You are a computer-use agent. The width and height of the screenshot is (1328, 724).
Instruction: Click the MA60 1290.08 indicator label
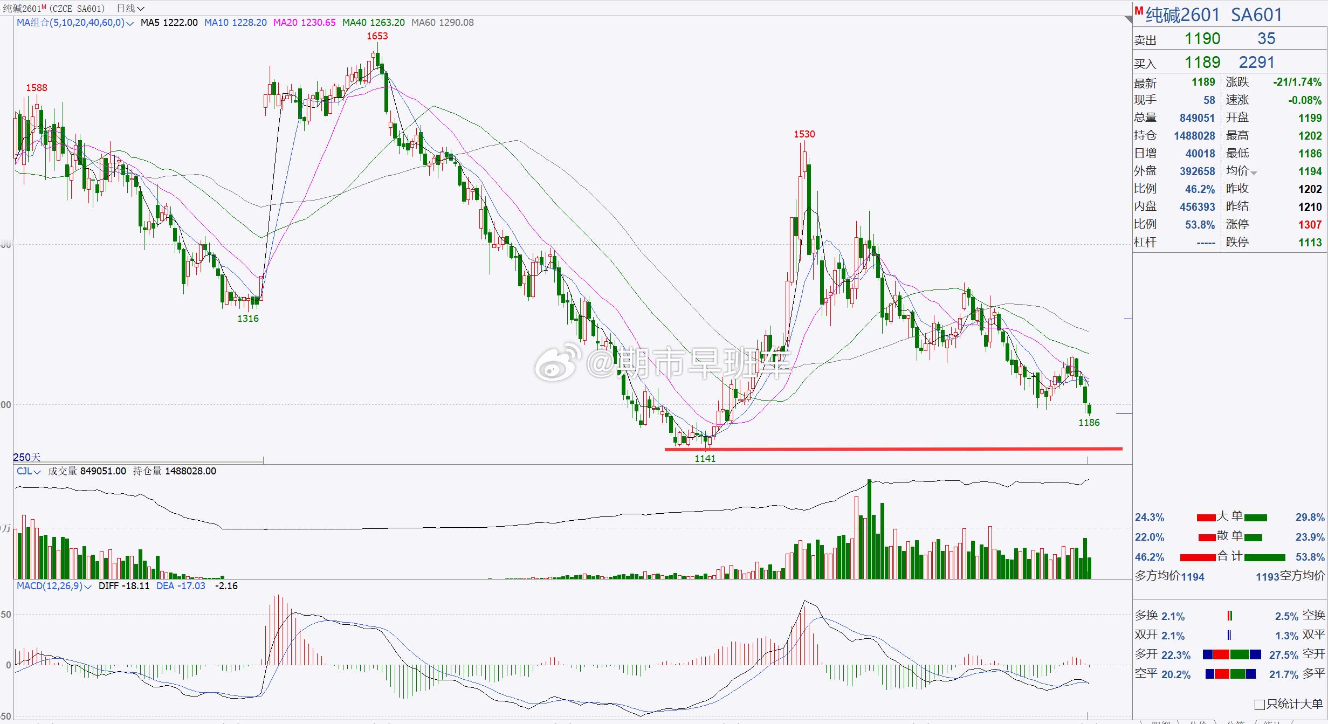[442, 23]
